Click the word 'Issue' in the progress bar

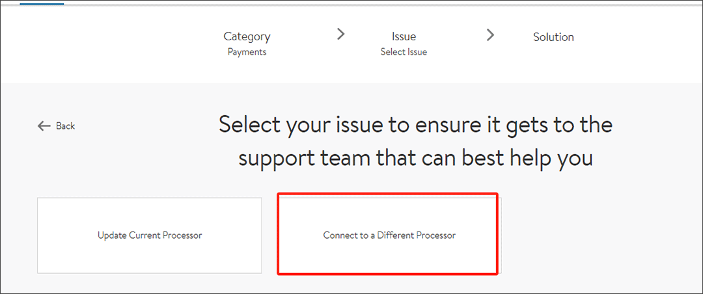pos(404,36)
